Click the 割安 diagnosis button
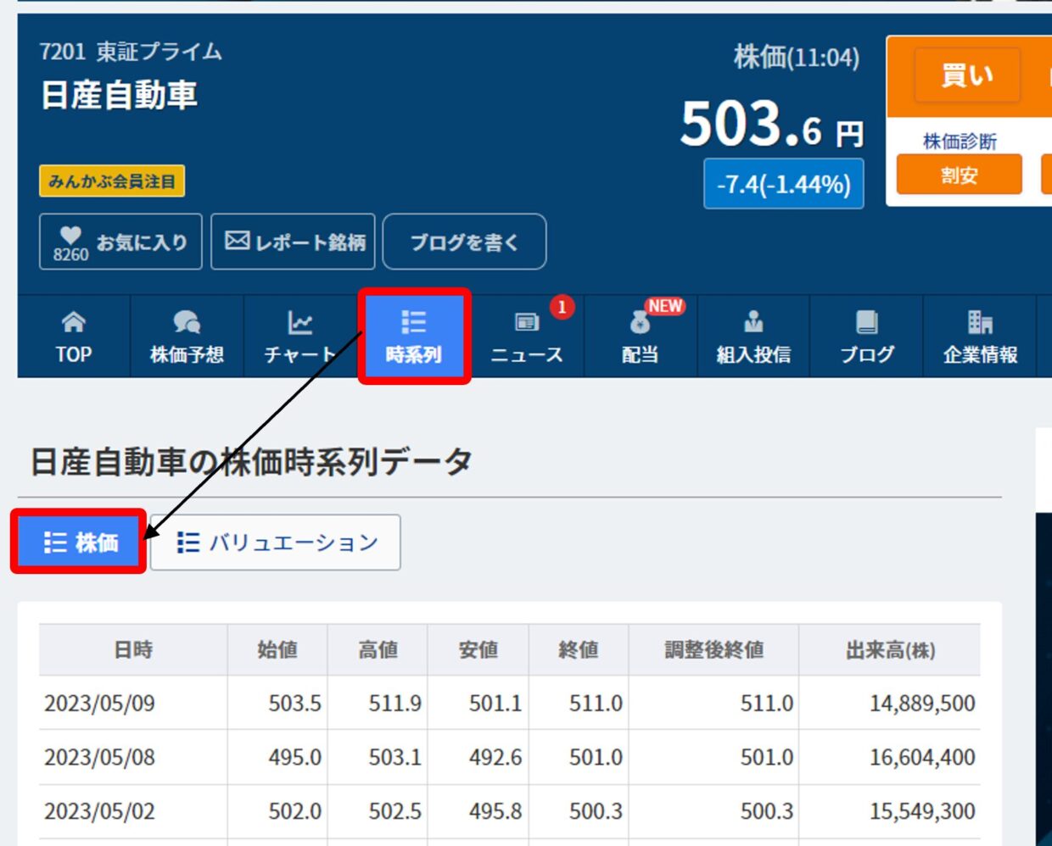Viewport: 1052px width, 846px height. (960, 175)
